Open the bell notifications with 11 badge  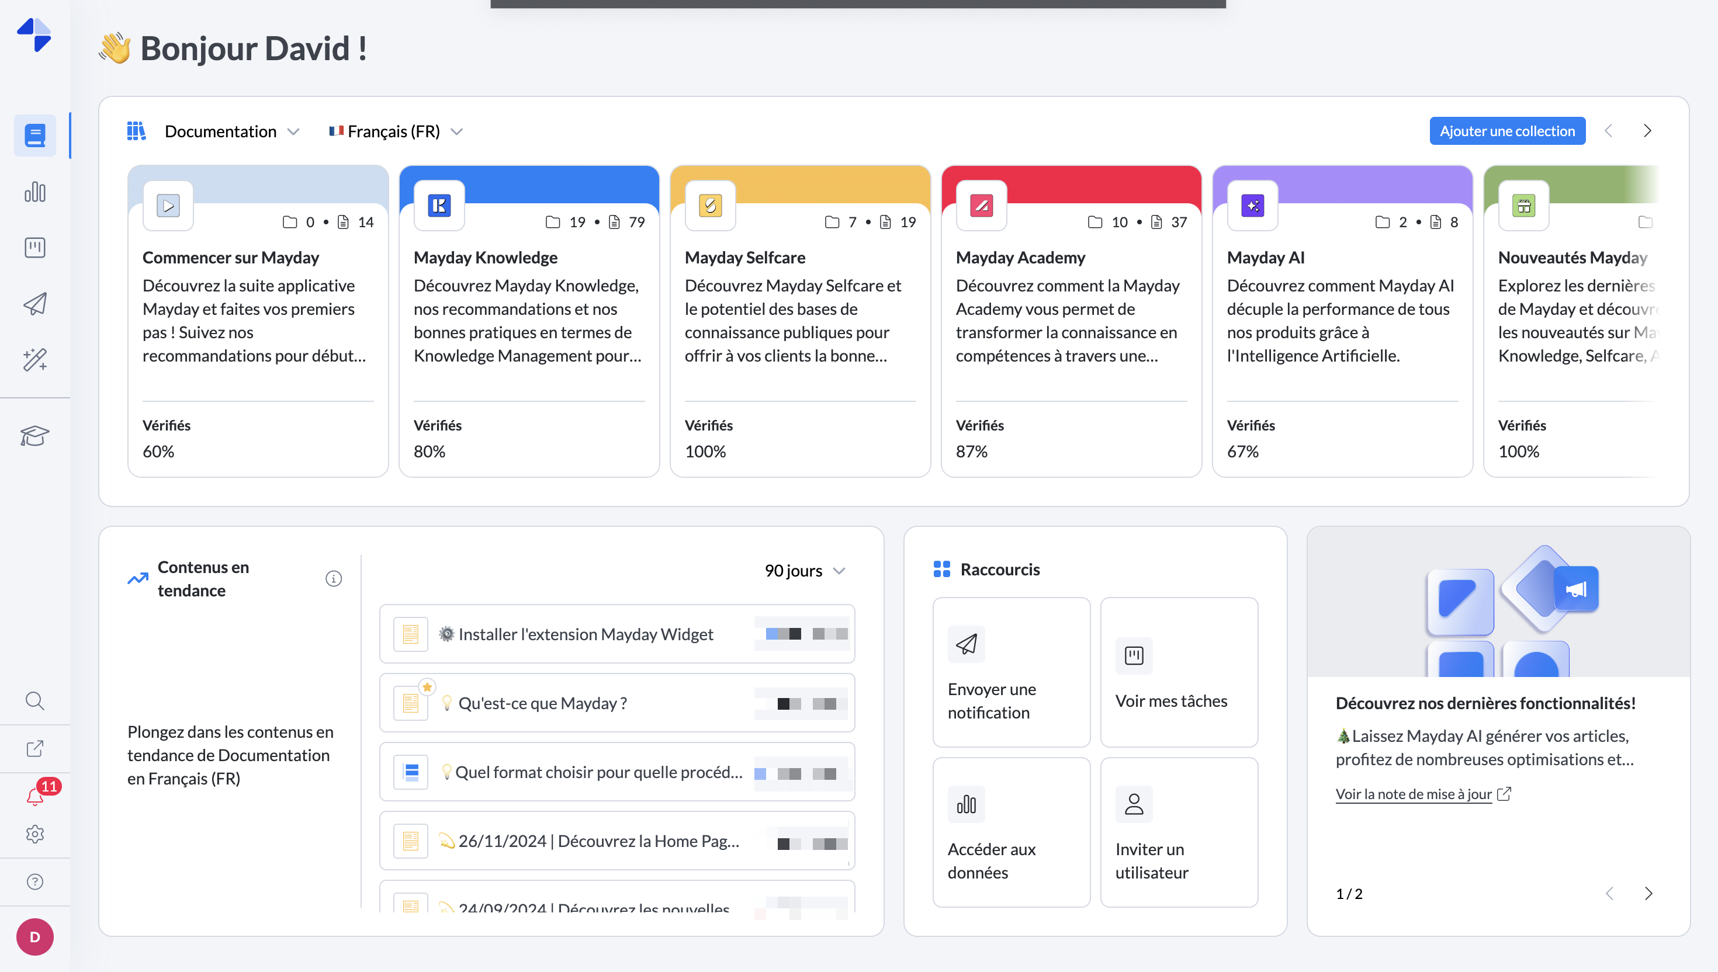[x=34, y=796]
